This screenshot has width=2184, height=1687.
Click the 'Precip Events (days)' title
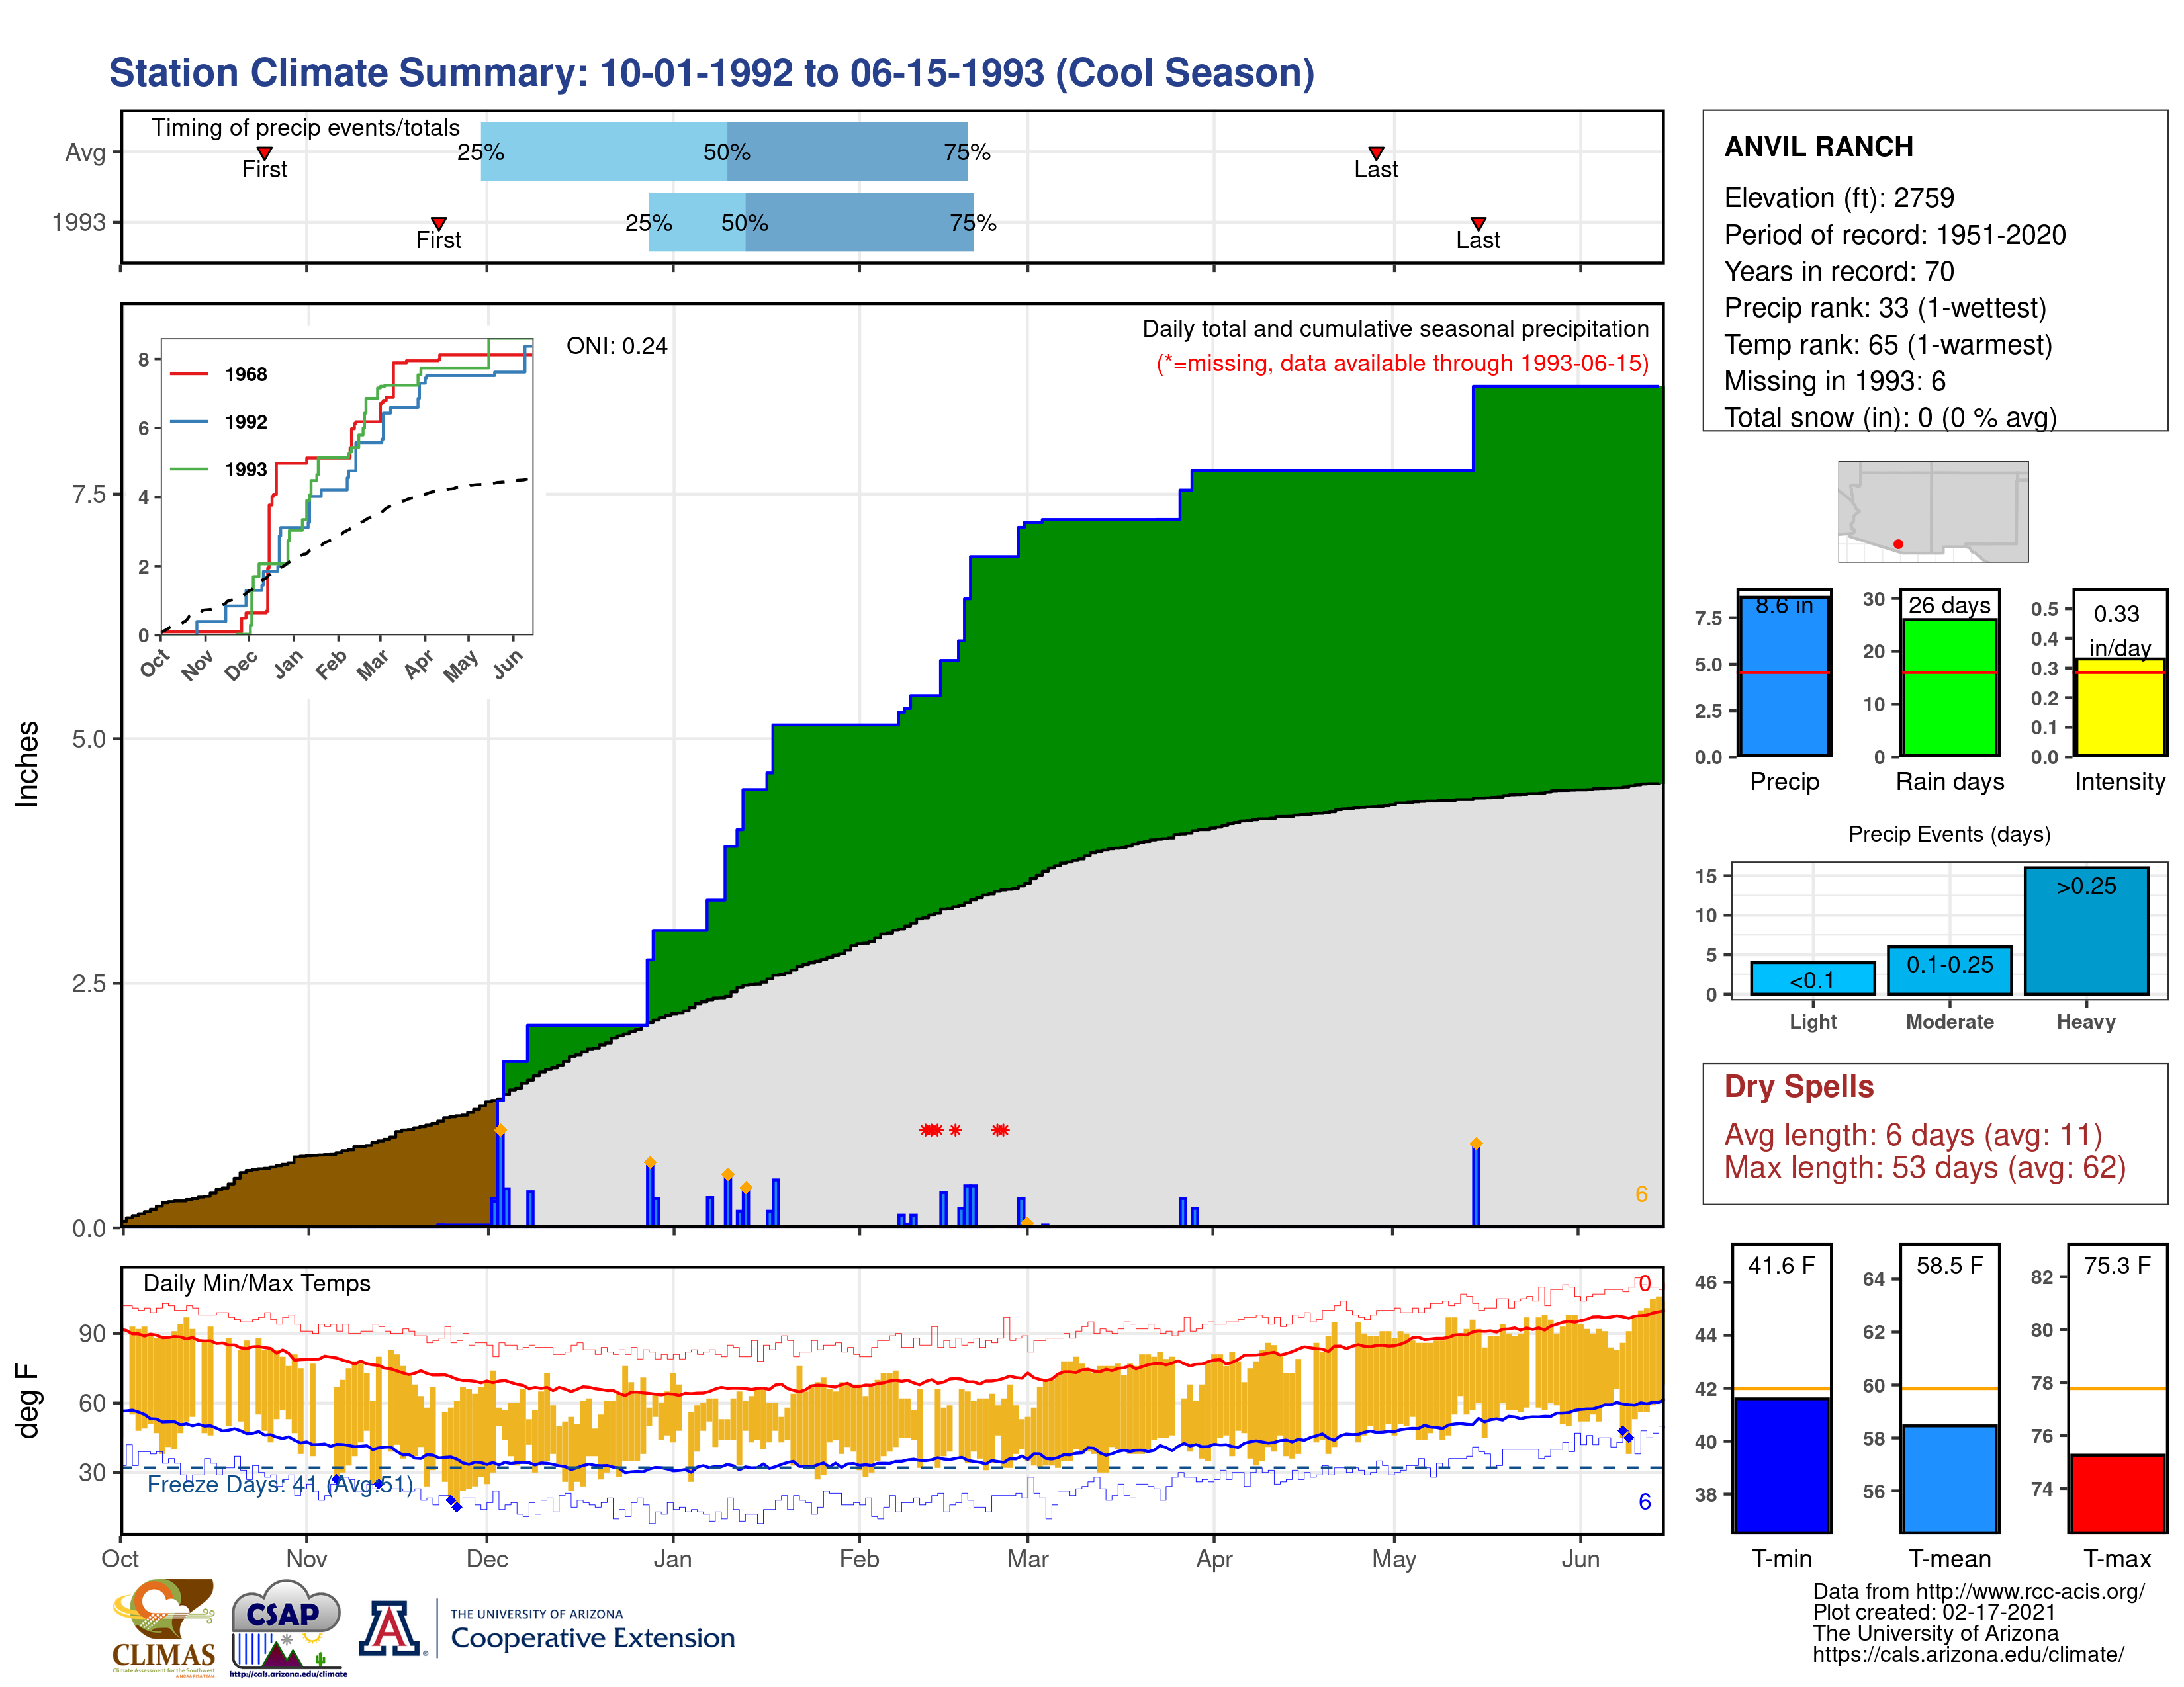tap(1949, 834)
